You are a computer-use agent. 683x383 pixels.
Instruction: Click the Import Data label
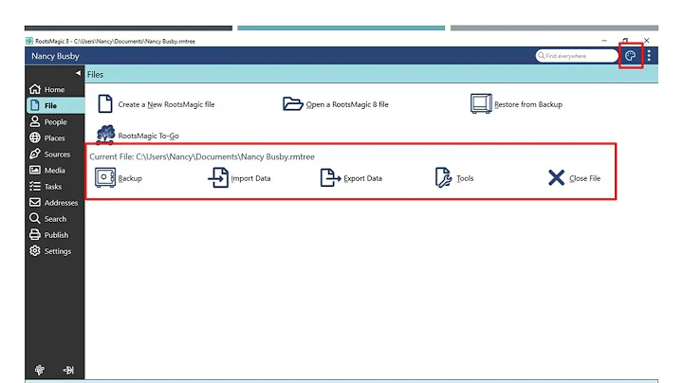click(250, 178)
